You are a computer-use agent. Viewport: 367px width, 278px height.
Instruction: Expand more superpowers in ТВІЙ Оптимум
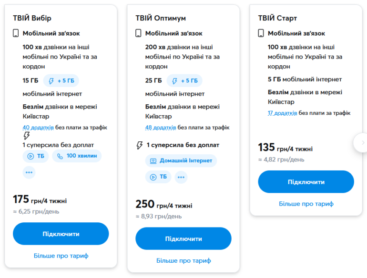point(181,177)
